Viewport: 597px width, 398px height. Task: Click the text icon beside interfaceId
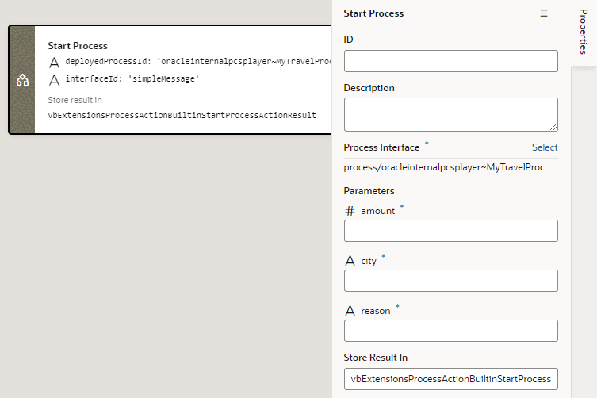click(x=54, y=79)
